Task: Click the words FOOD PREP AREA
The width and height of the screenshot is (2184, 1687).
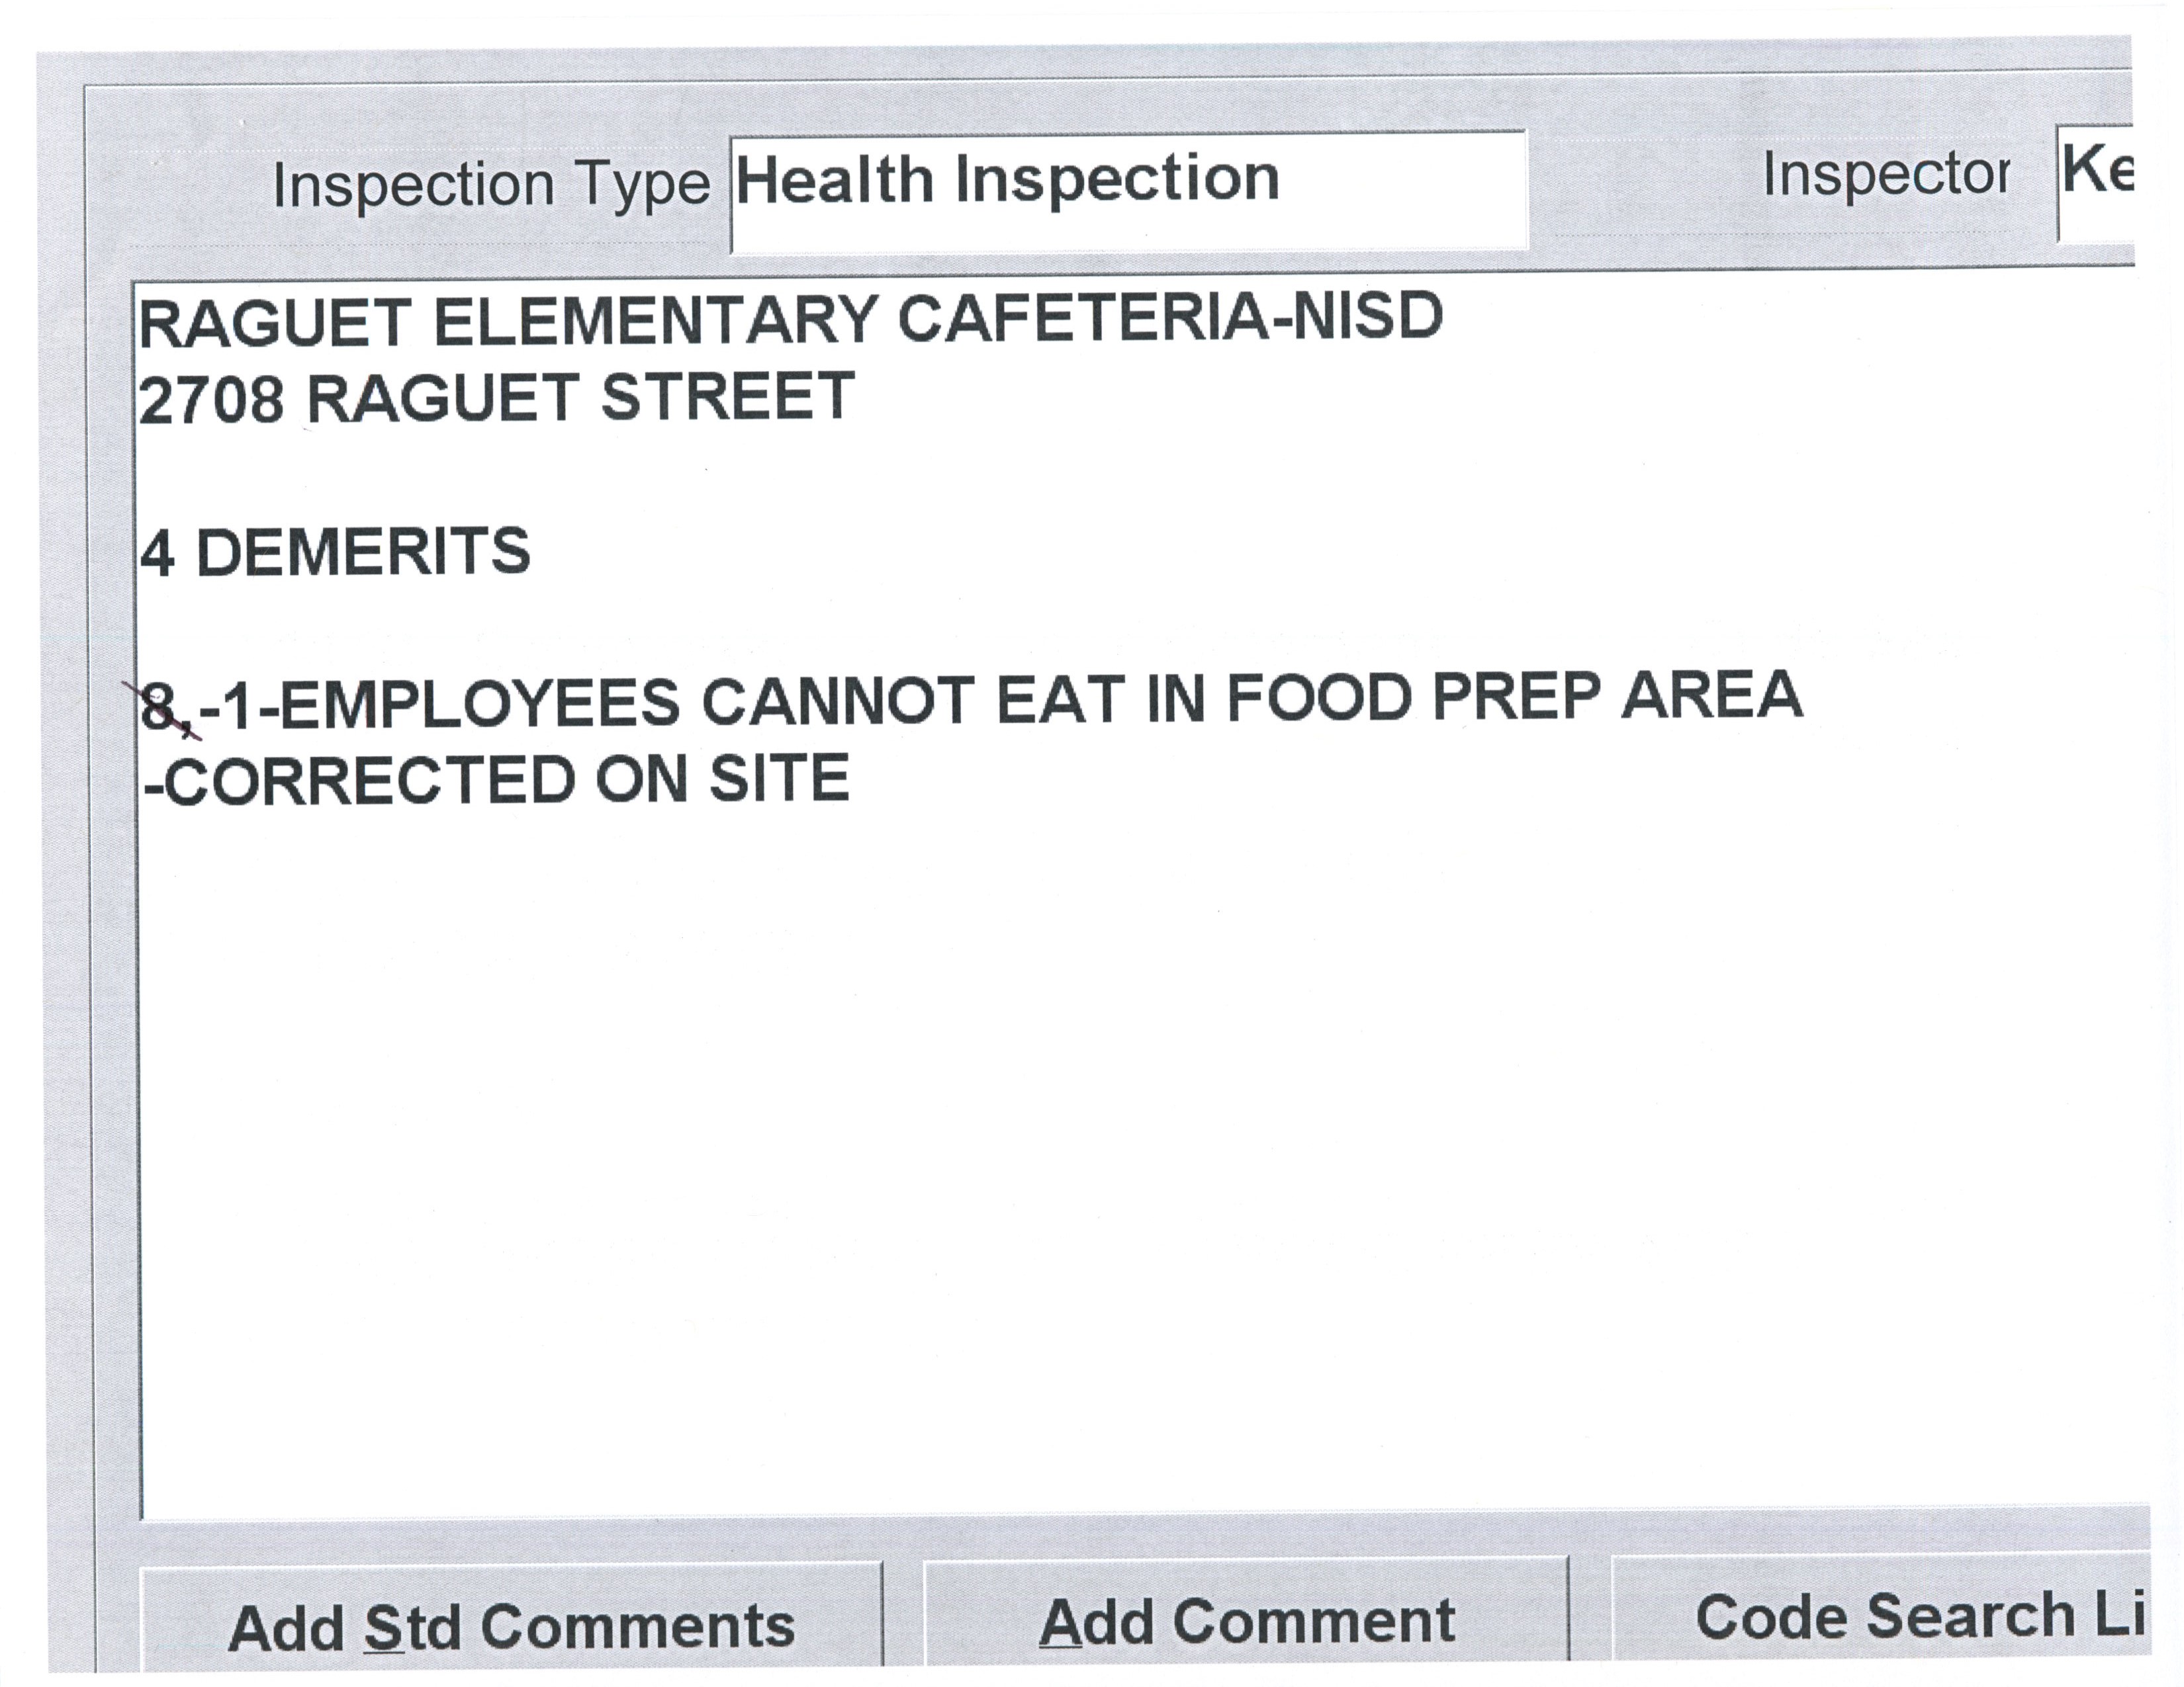Action: [x=1514, y=697]
